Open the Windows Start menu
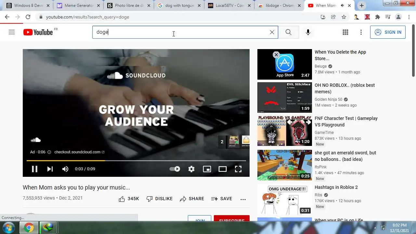Screen dimensions: 416x234 (8, 227)
